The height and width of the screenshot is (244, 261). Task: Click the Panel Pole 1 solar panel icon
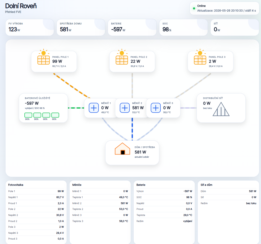43,57
